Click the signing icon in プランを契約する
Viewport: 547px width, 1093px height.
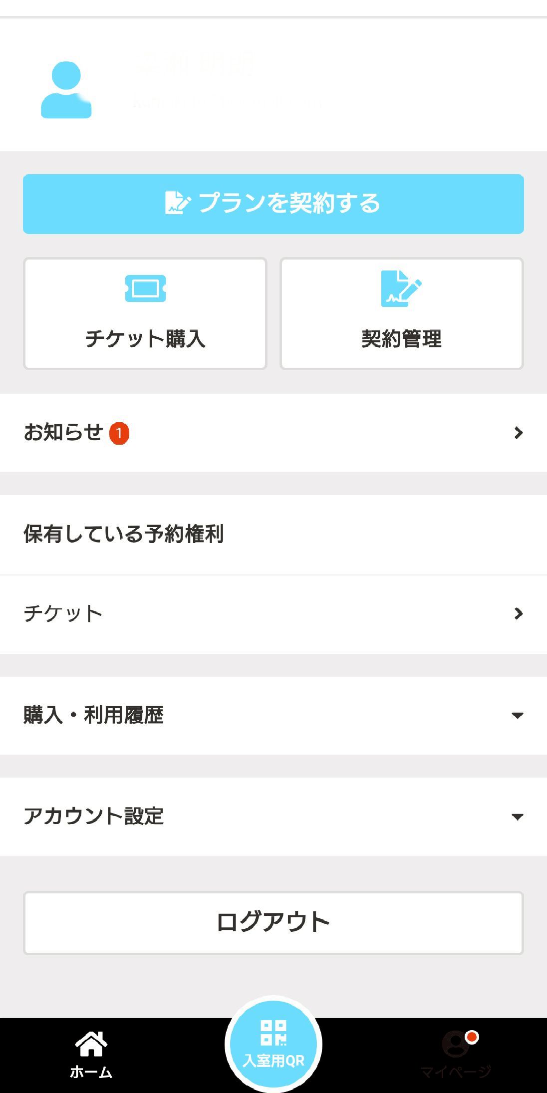177,203
